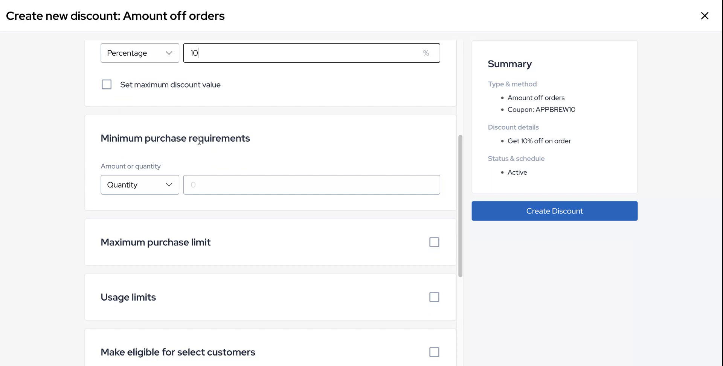This screenshot has width=723, height=366.
Task: Expand the Quantity requirement dropdown
Action: [140, 185]
